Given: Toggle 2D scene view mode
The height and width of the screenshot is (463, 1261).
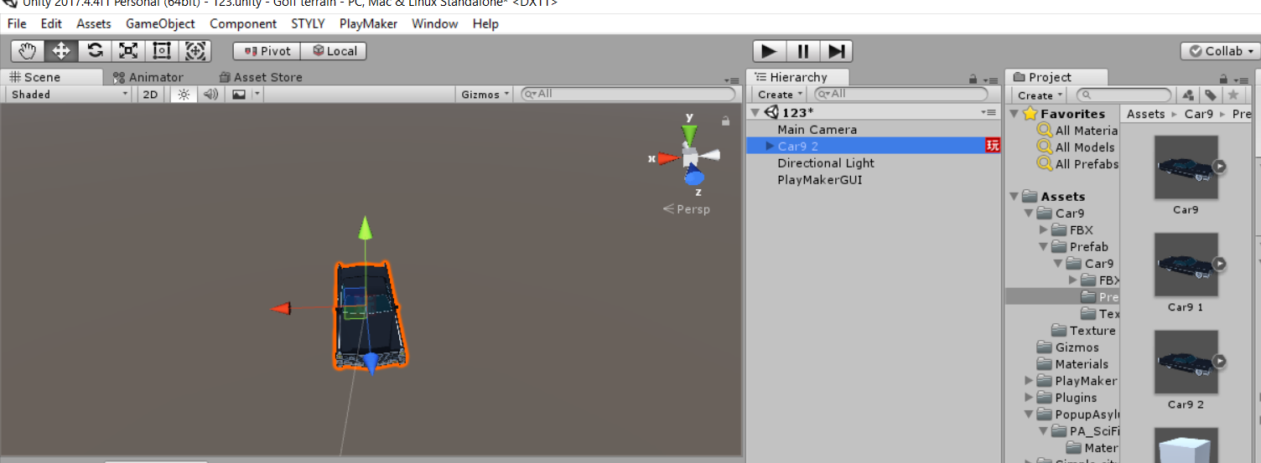Looking at the screenshot, I should (x=150, y=95).
